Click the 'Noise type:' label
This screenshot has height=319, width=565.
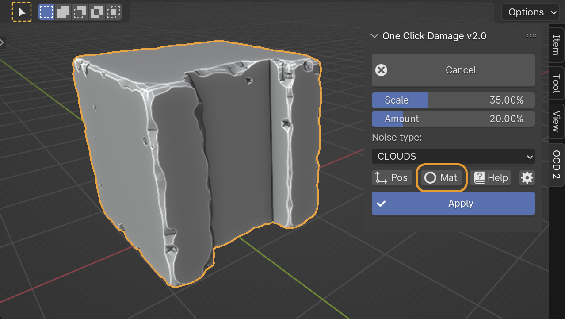pos(397,138)
